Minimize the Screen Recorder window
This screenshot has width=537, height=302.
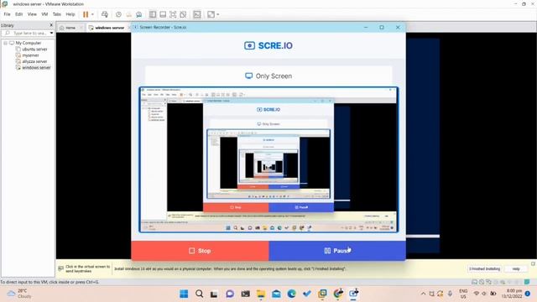coord(366,27)
